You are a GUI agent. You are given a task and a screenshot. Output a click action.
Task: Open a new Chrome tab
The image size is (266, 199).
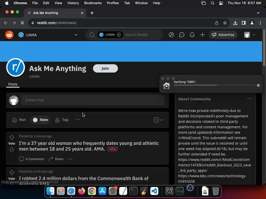click(92, 13)
